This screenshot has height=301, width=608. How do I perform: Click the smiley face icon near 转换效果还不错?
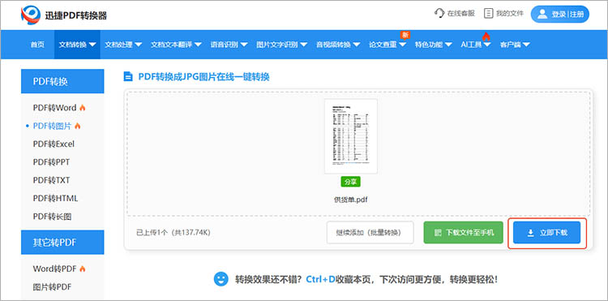(221, 279)
